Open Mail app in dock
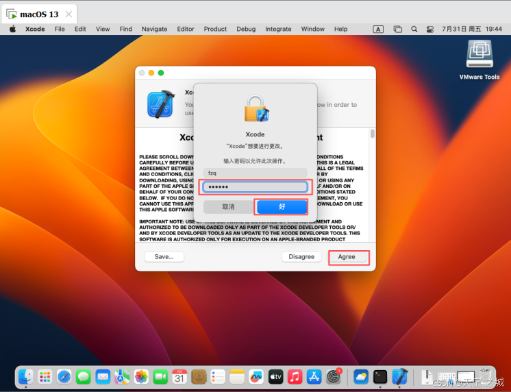Image resolution: width=511 pixels, height=392 pixels. click(x=103, y=377)
